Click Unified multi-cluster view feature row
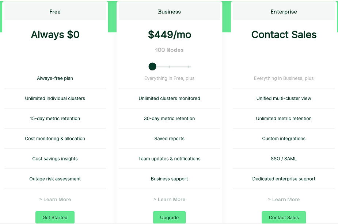The image size is (338, 224). click(284, 99)
